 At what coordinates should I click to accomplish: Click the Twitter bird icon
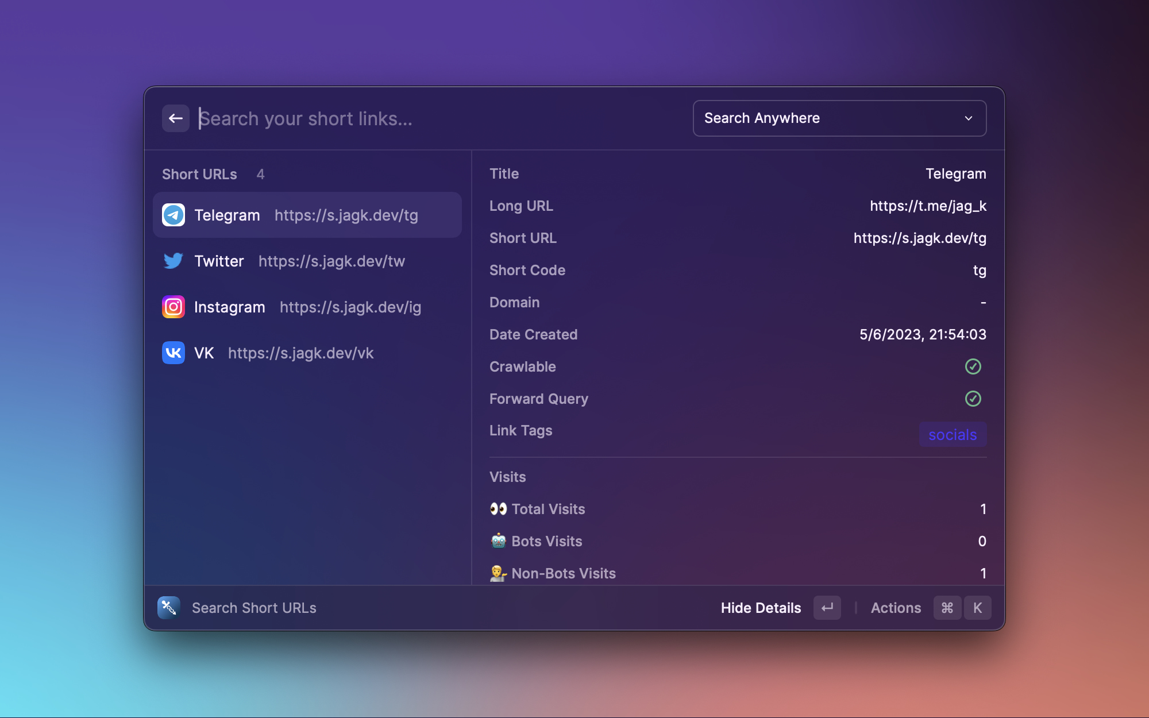click(173, 261)
